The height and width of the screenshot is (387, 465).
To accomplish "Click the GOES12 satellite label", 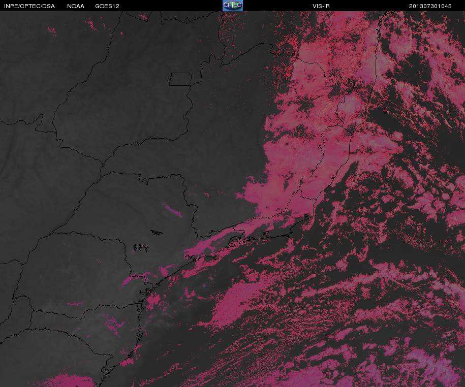I will 107,6.
